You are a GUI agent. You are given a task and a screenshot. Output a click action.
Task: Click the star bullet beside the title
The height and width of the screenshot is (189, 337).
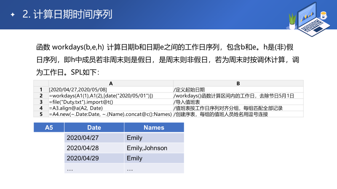[x=13, y=15]
